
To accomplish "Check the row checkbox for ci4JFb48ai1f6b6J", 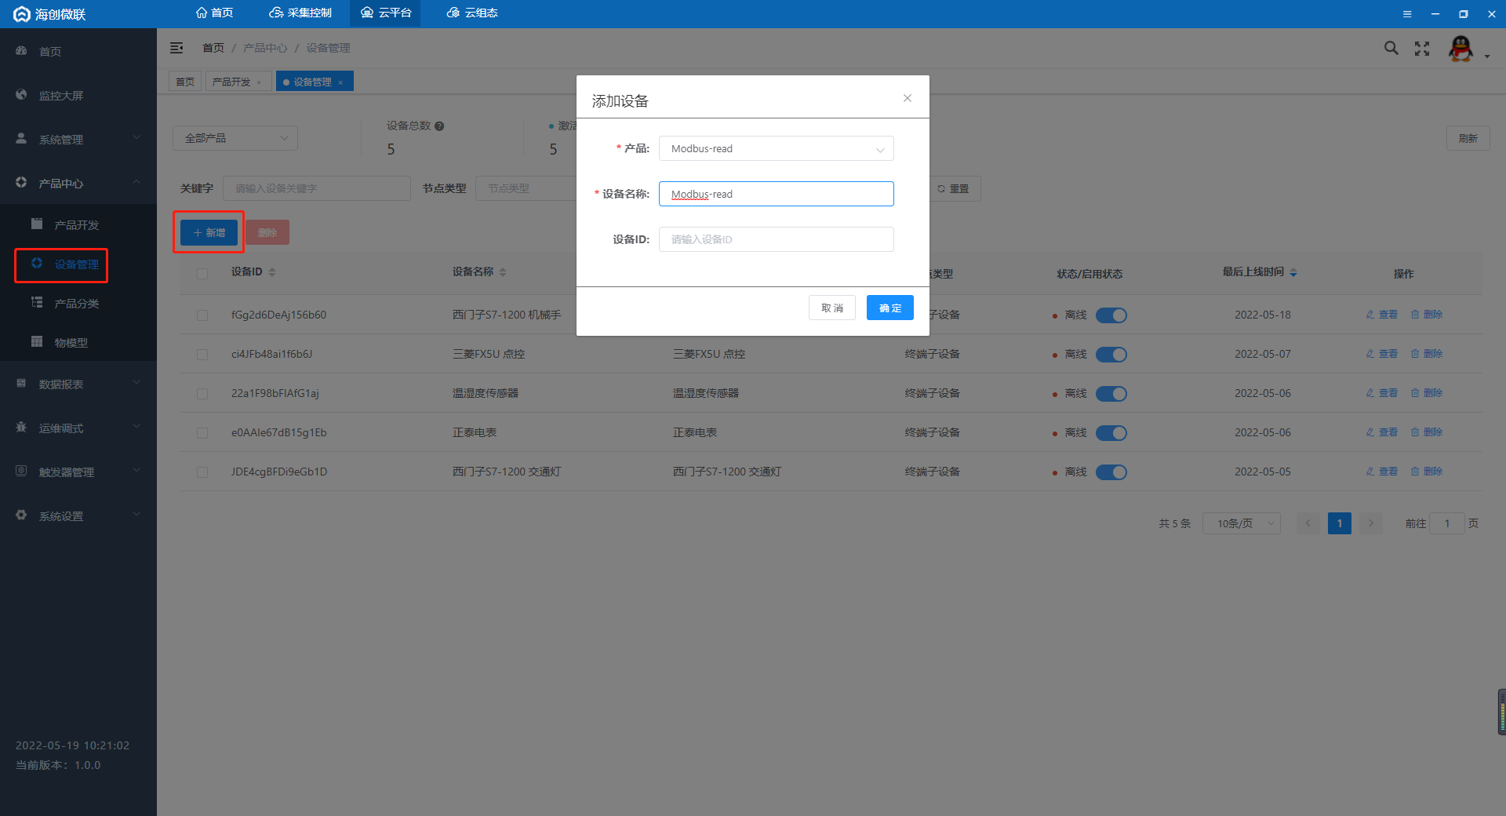I will coord(202,355).
